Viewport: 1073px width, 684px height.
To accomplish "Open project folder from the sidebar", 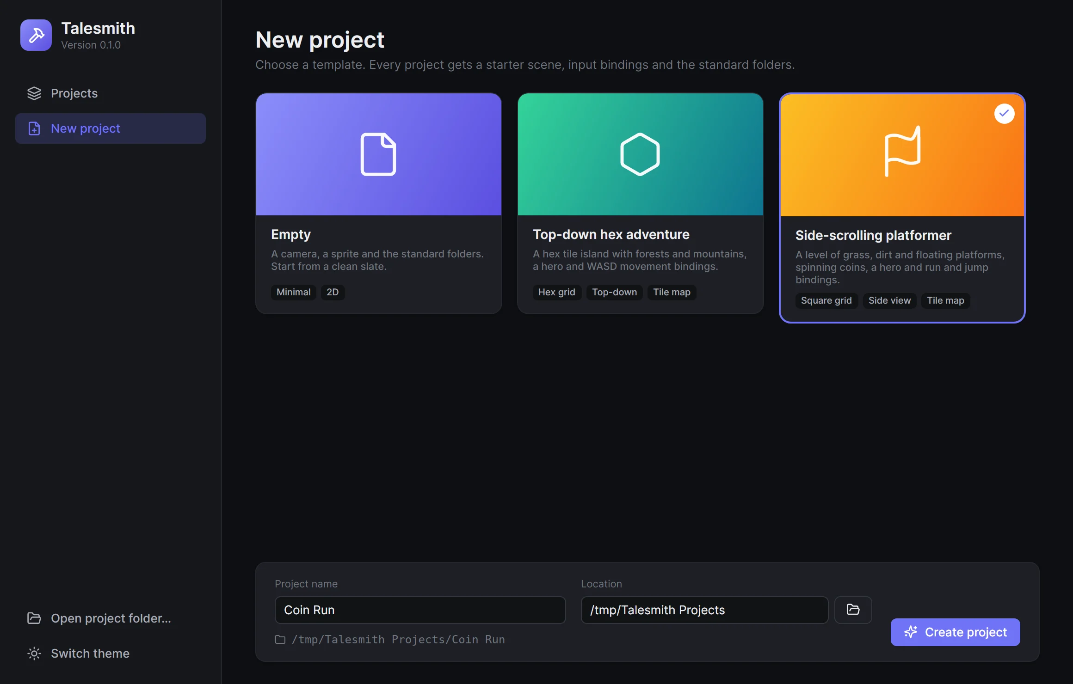I will coord(111,618).
